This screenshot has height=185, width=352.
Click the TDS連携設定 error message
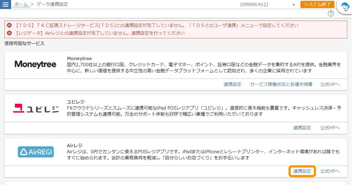156,25
